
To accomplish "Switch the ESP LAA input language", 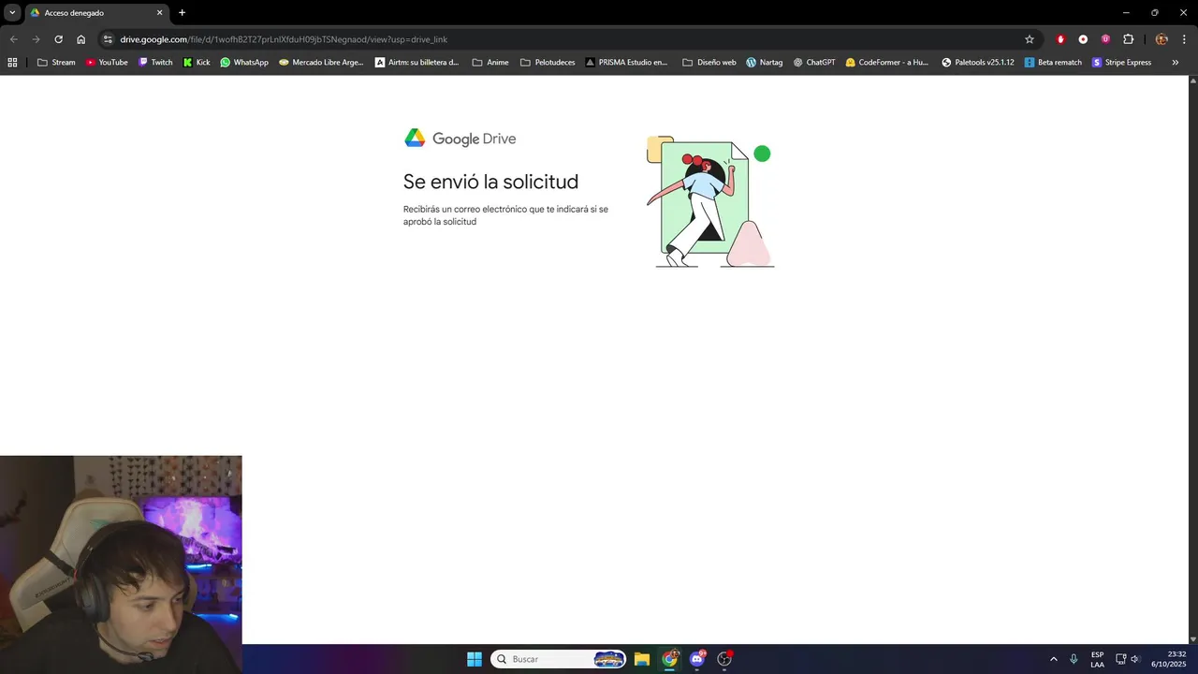I will pos(1097,659).
